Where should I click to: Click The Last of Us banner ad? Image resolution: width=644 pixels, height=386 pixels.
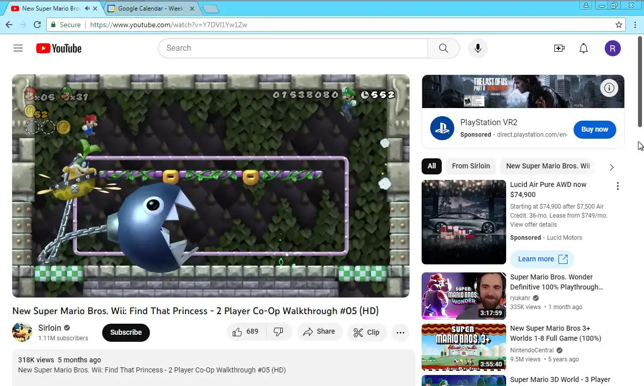click(x=523, y=91)
